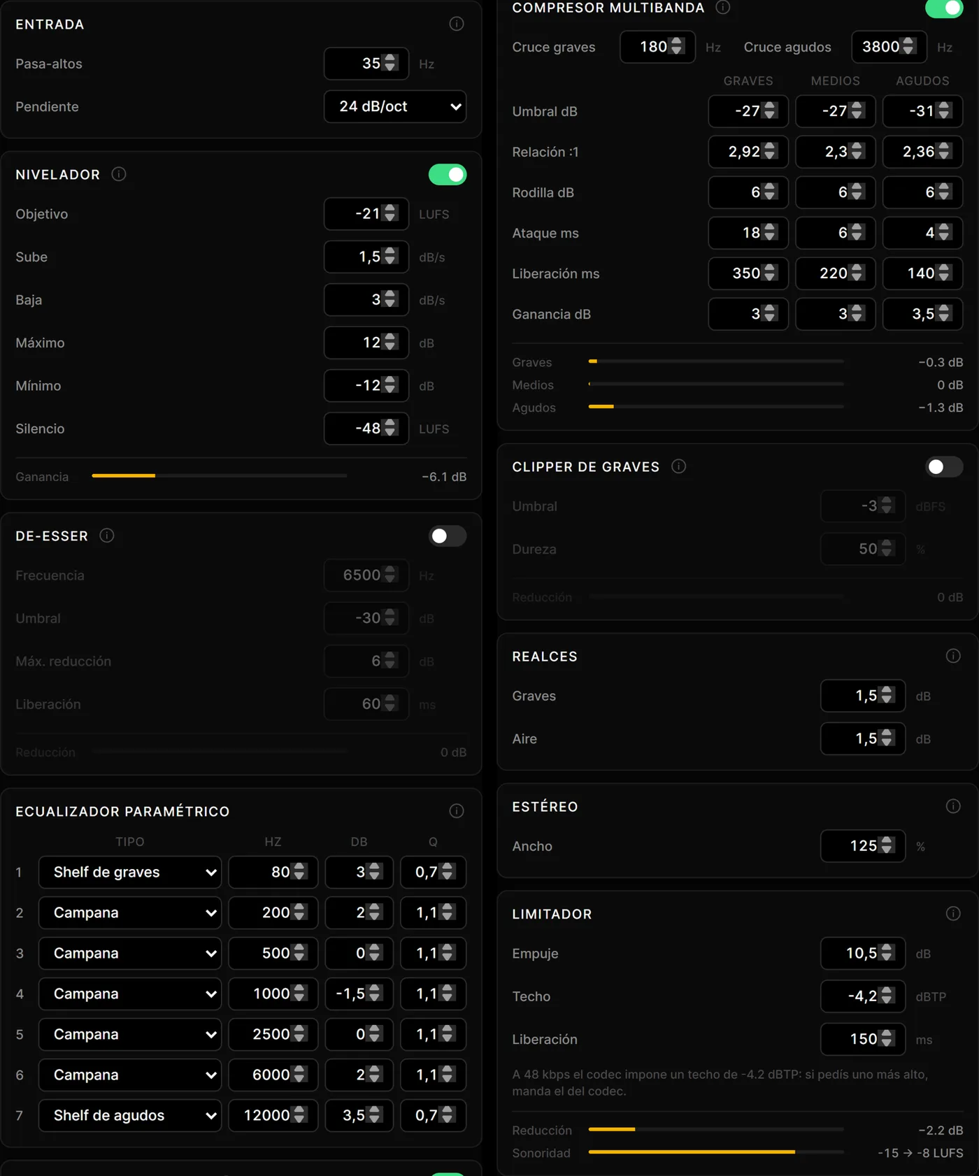Image resolution: width=979 pixels, height=1176 pixels.
Task: Click the Agudos Ganancia 3,5 field
Action: [x=923, y=314]
